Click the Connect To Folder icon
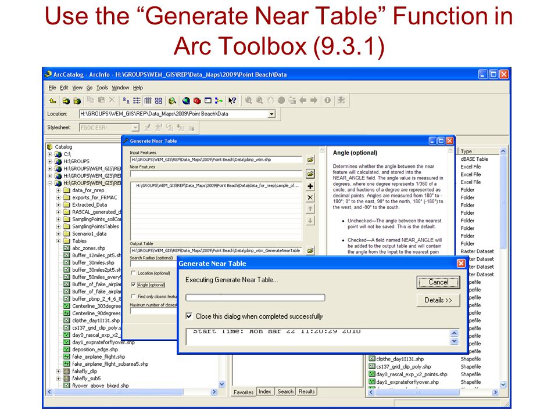 point(66,100)
